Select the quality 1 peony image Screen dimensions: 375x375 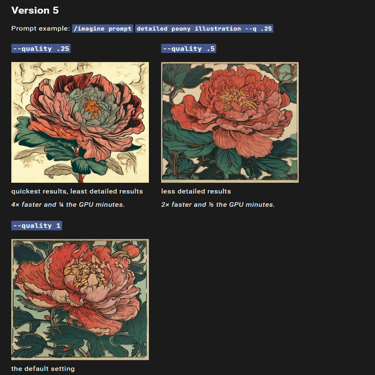80,300
